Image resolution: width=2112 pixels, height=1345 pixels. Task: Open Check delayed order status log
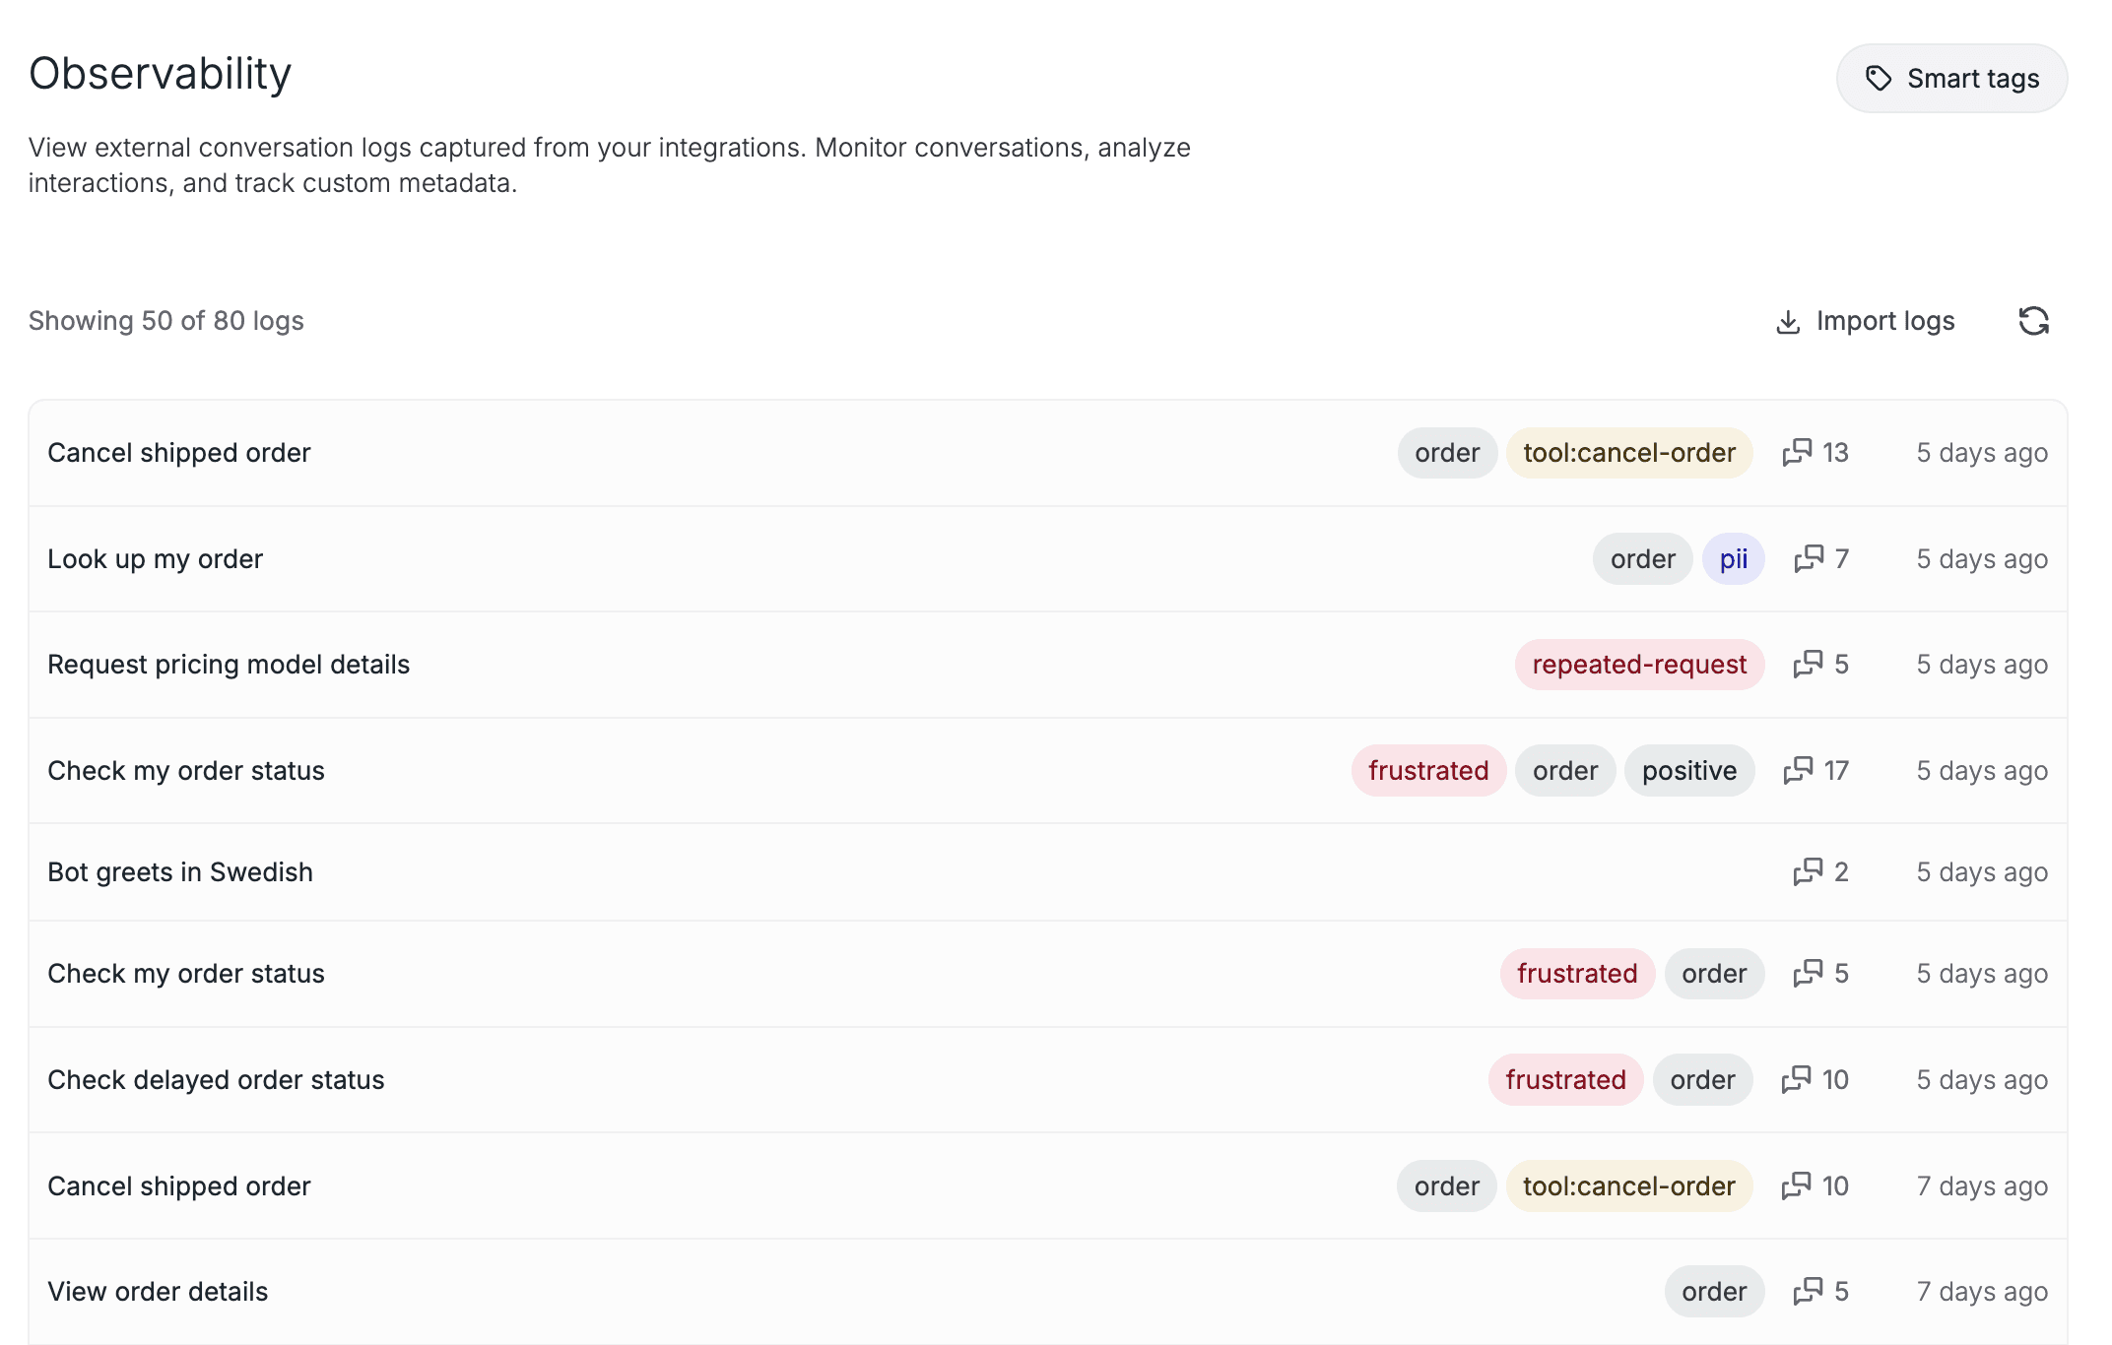pos(216,1080)
